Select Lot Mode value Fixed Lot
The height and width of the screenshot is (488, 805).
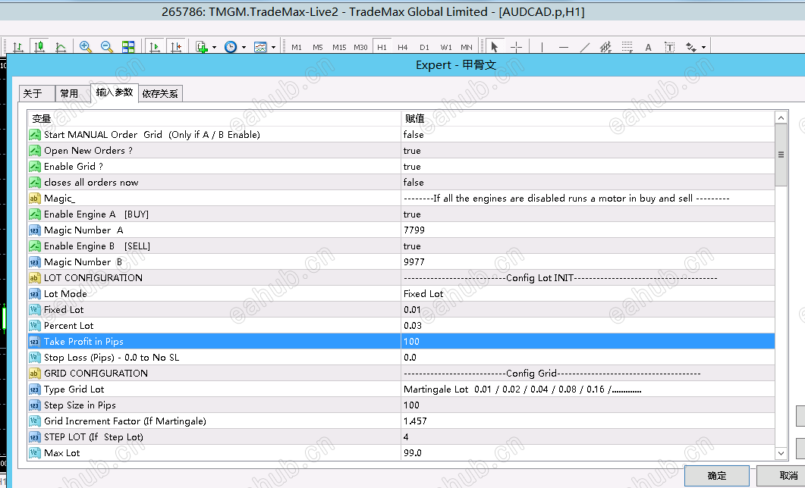coord(588,293)
